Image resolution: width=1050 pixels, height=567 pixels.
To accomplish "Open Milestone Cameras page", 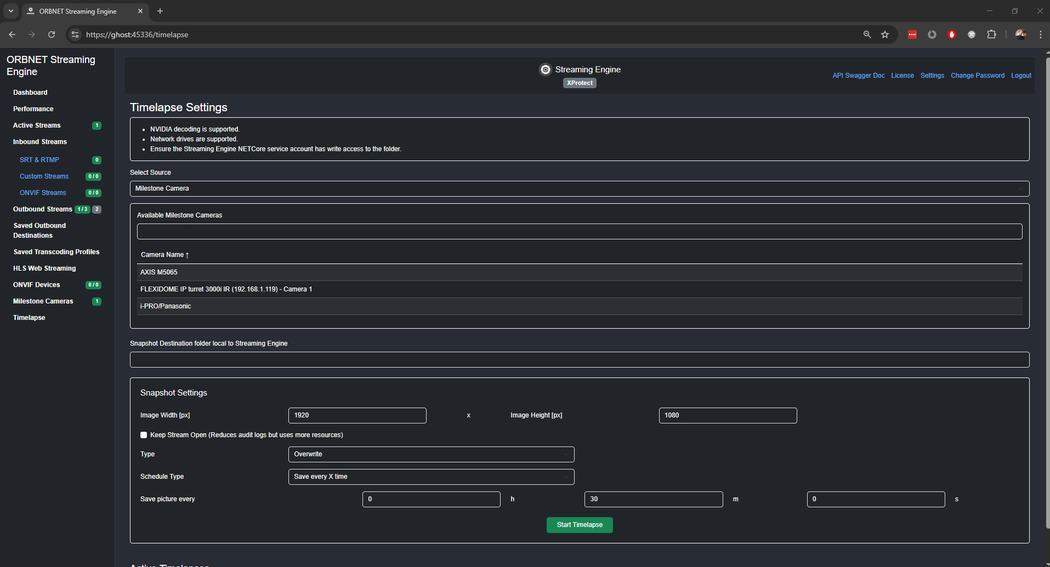I will pyautogui.click(x=43, y=301).
